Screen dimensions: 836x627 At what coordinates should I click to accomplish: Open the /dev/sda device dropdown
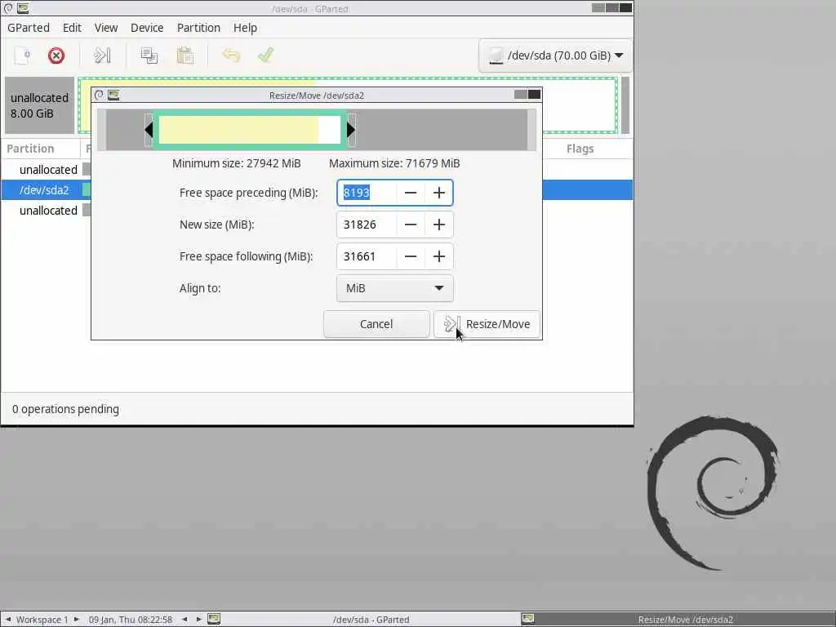(x=555, y=56)
